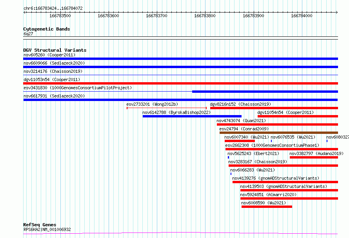Click ruler position 166783600

click(108, 16)
